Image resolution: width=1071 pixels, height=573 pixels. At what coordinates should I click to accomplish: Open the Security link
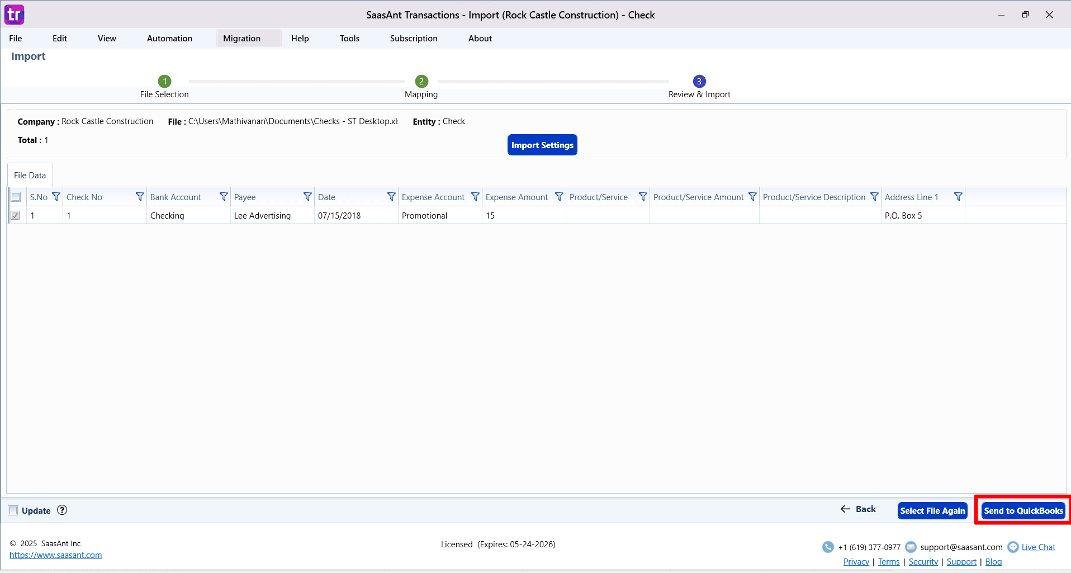[923, 562]
